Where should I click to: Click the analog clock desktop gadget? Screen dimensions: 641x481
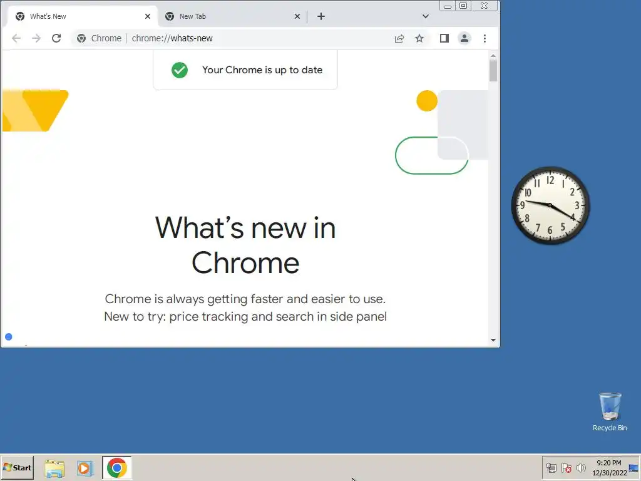click(550, 205)
